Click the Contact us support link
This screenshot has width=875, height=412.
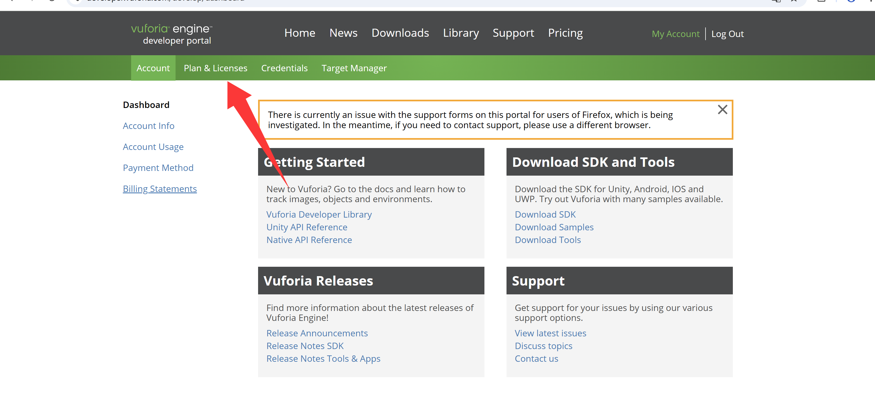pyautogui.click(x=536, y=359)
